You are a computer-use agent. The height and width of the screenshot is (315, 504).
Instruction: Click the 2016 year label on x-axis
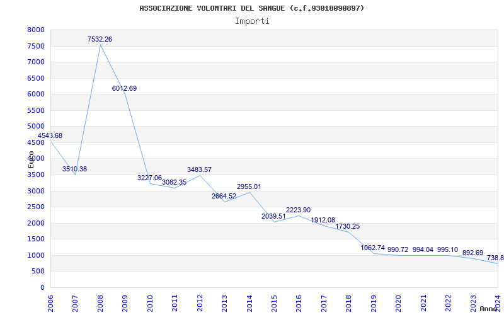(x=299, y=304)
